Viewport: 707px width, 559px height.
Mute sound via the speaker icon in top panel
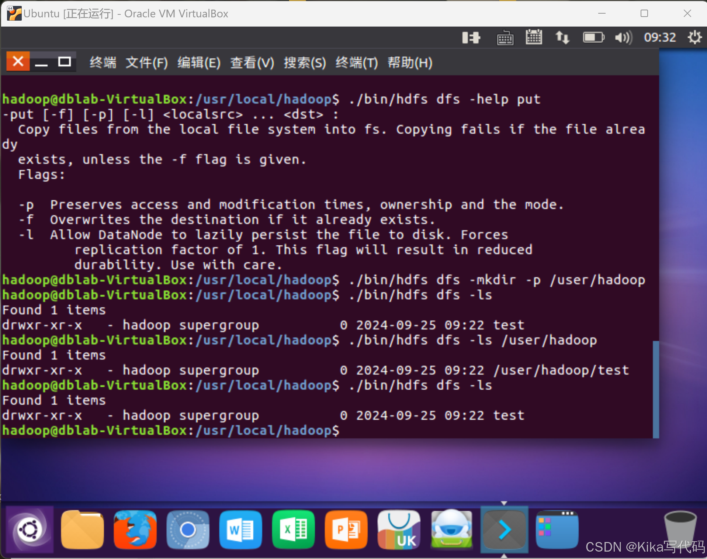tap(623, 37)
